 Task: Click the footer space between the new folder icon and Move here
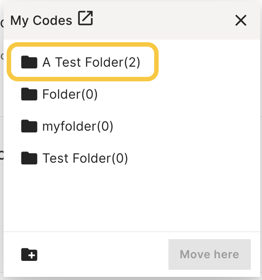pos(103,255)
